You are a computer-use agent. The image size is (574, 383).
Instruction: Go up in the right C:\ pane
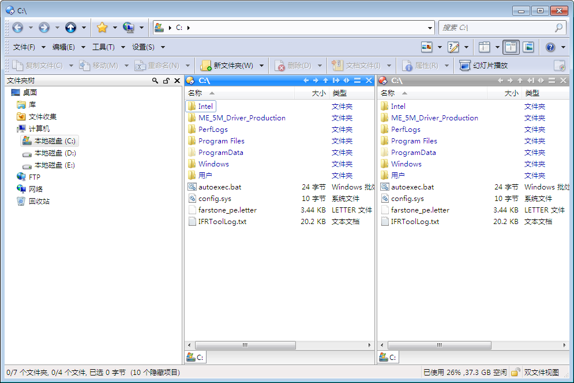pyautogui.click(x=520, y=81)
